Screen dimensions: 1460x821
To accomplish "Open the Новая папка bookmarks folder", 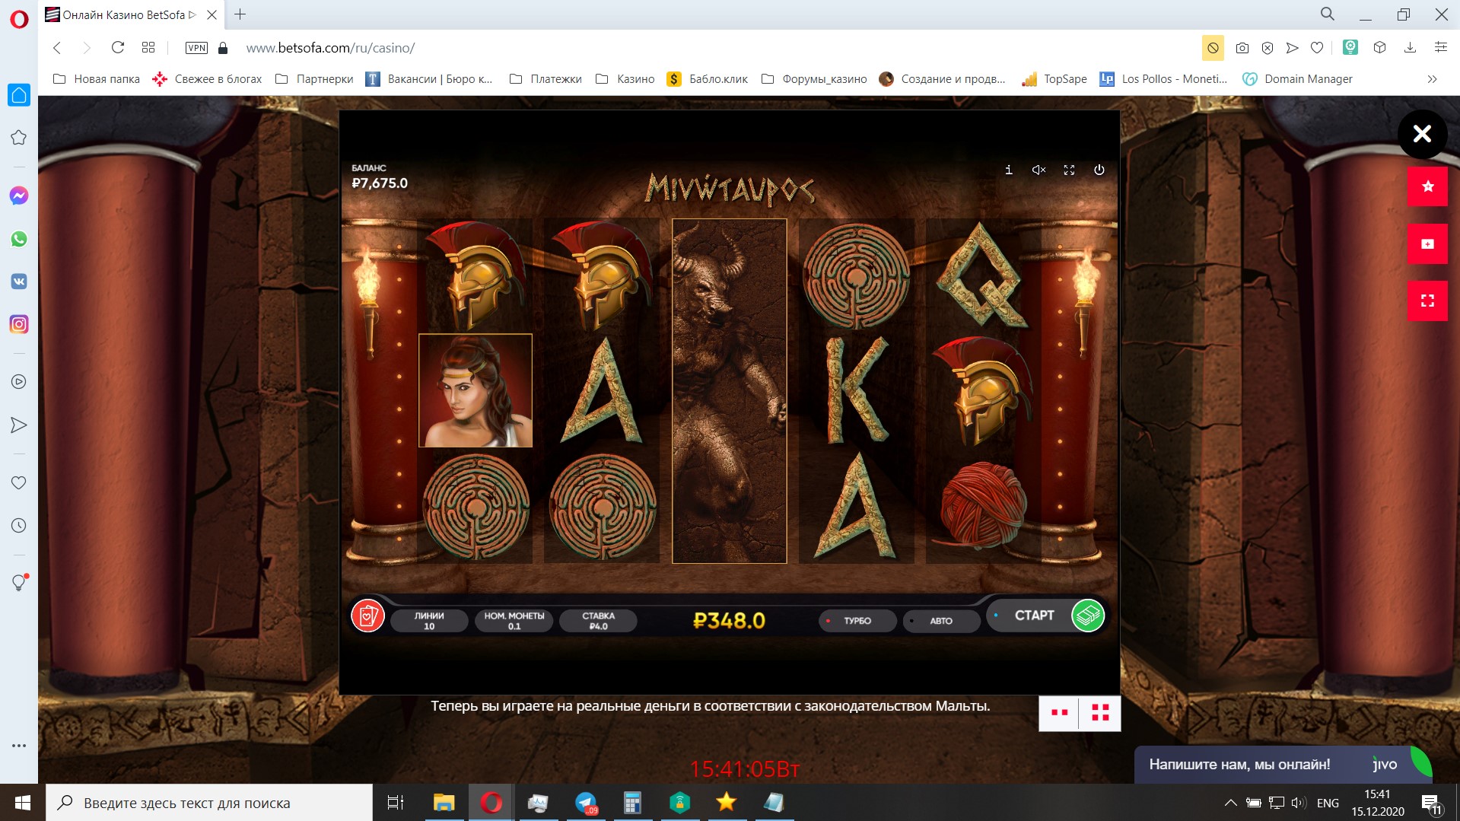I will point(97,79).
